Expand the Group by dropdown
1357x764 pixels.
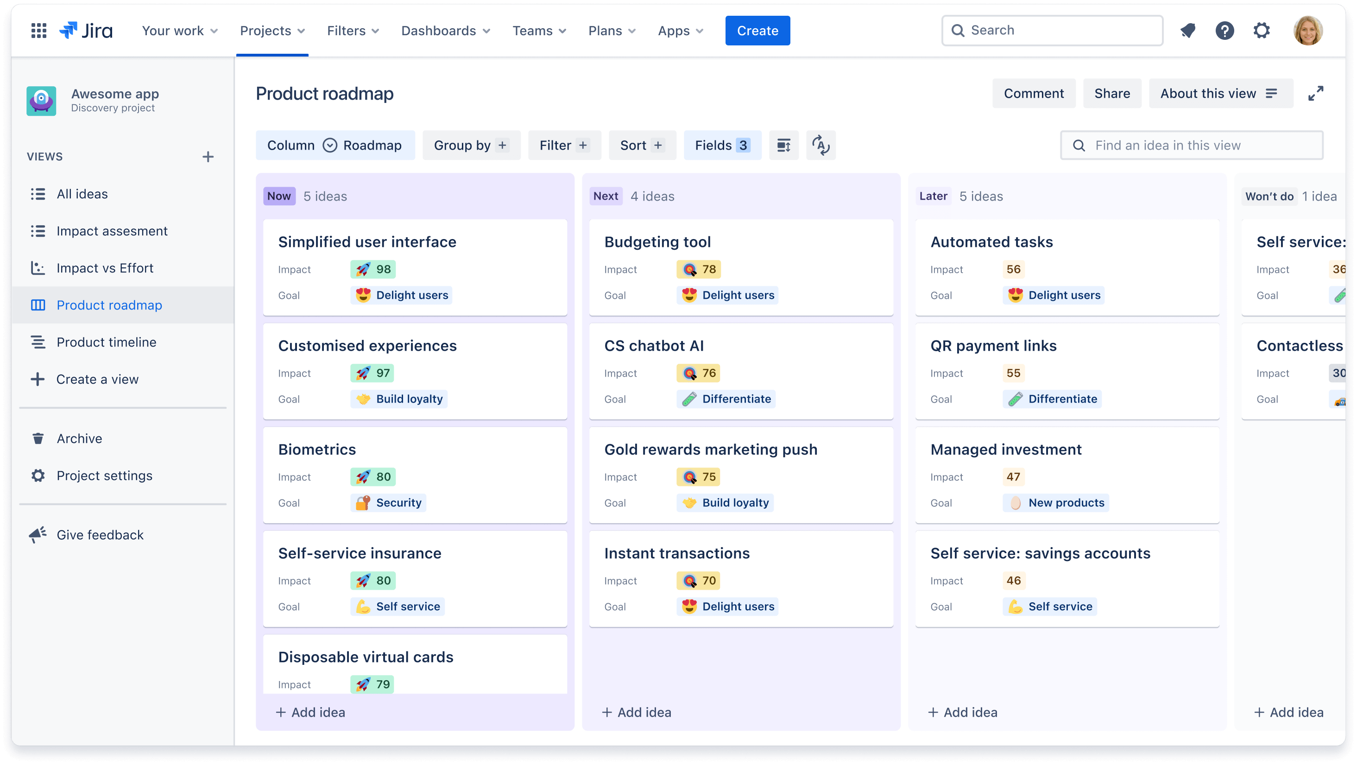pyautogui.click(x=470, y=145)
